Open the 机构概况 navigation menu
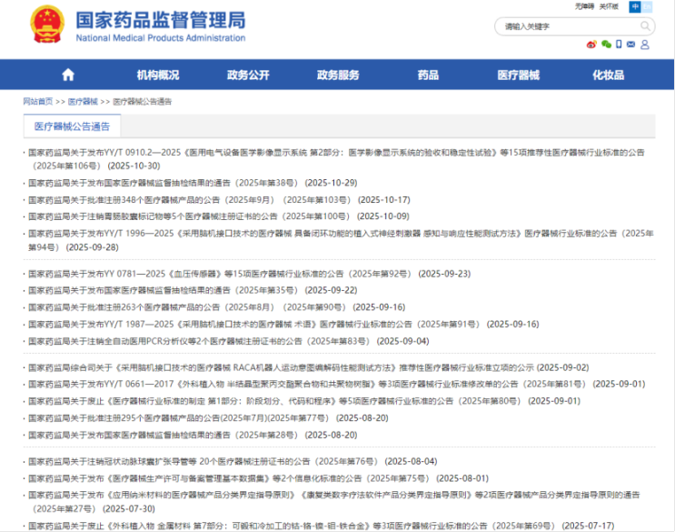Viewport: 675px width, 532px height. (157, 75)
